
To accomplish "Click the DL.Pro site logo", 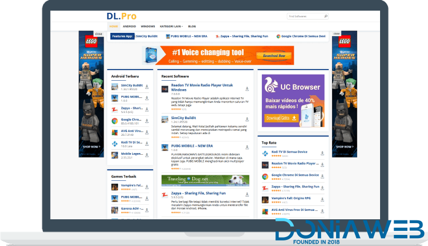I will (121, 16).
